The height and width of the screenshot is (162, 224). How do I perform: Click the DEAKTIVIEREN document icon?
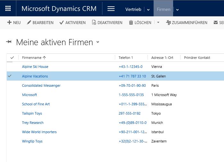coord(94,22)
